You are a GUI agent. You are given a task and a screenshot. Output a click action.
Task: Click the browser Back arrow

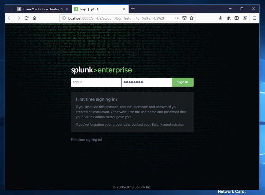point(10,18)
